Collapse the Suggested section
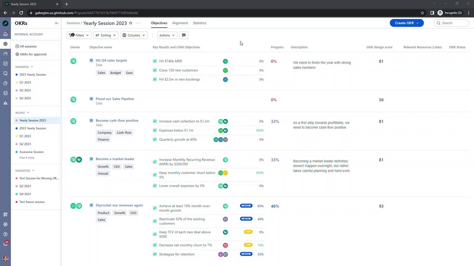Viewport: 474px width, 266px height. (33, 171)
